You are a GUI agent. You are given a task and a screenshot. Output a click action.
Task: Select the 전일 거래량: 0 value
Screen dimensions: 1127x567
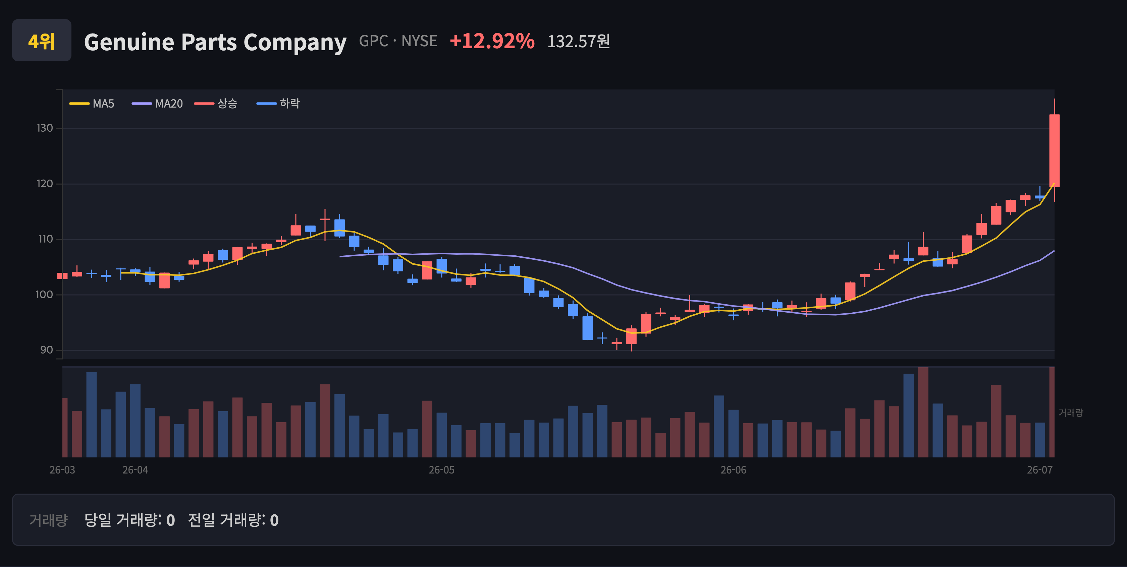[x=233, y=520]
